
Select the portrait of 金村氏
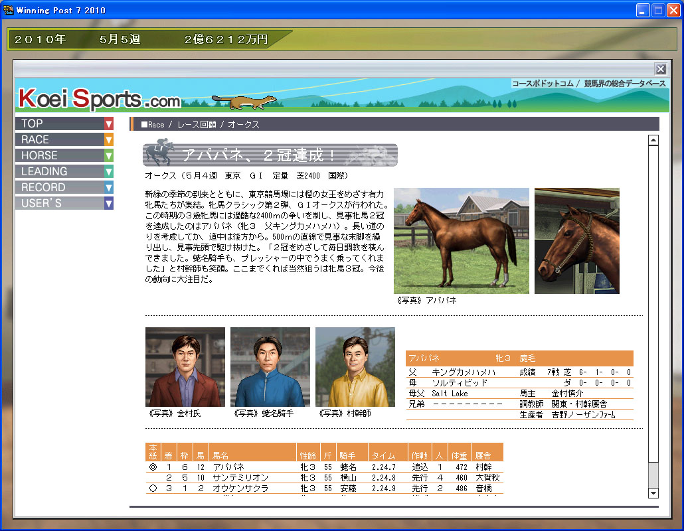click(x=185, y=367)
